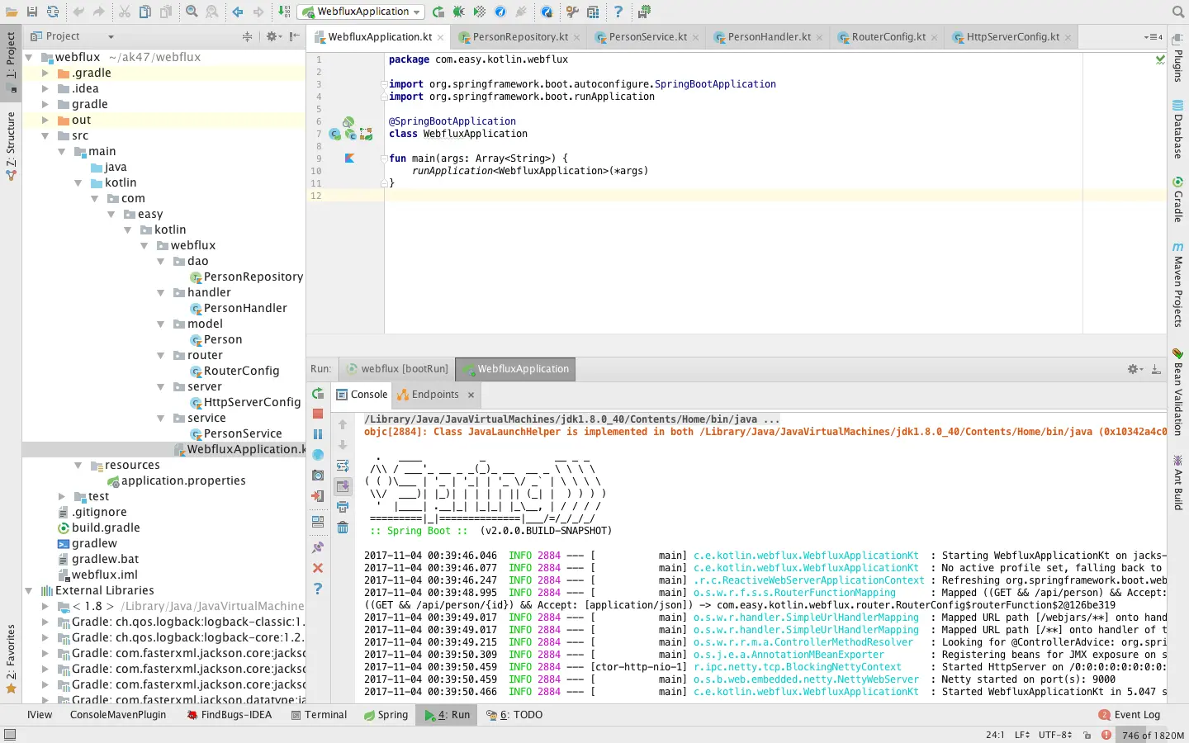Clear console output with the trash icon
The height and width of the screenshot is (743, 1189).
(x=343, y=528)
